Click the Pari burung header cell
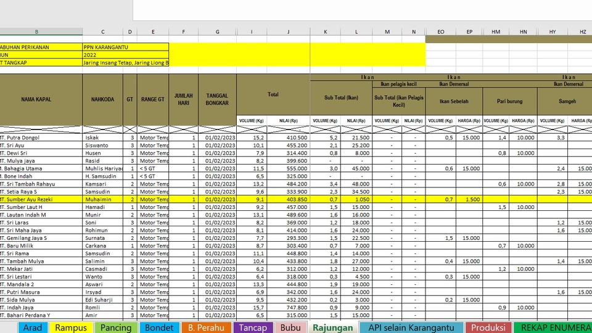This screenshot has width=592, height=333. tap(510, 101)
